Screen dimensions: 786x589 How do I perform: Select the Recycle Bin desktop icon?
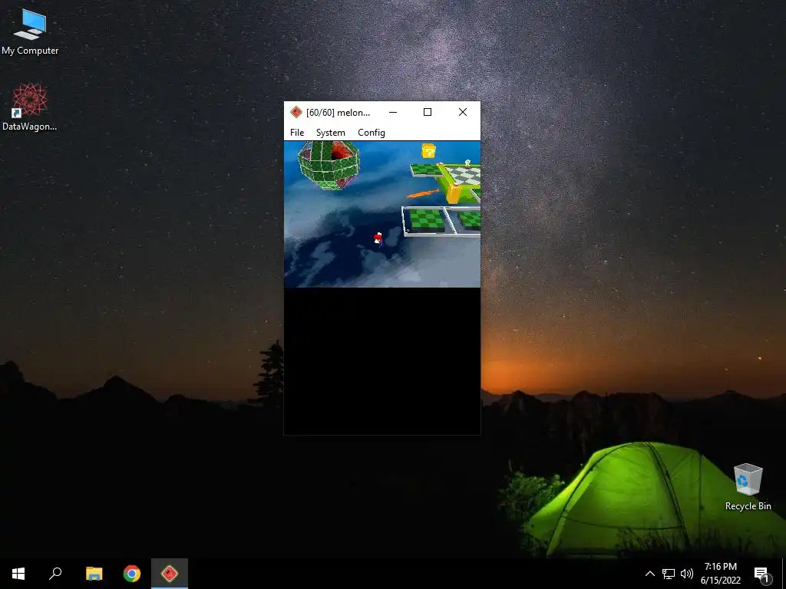[748, 487]
